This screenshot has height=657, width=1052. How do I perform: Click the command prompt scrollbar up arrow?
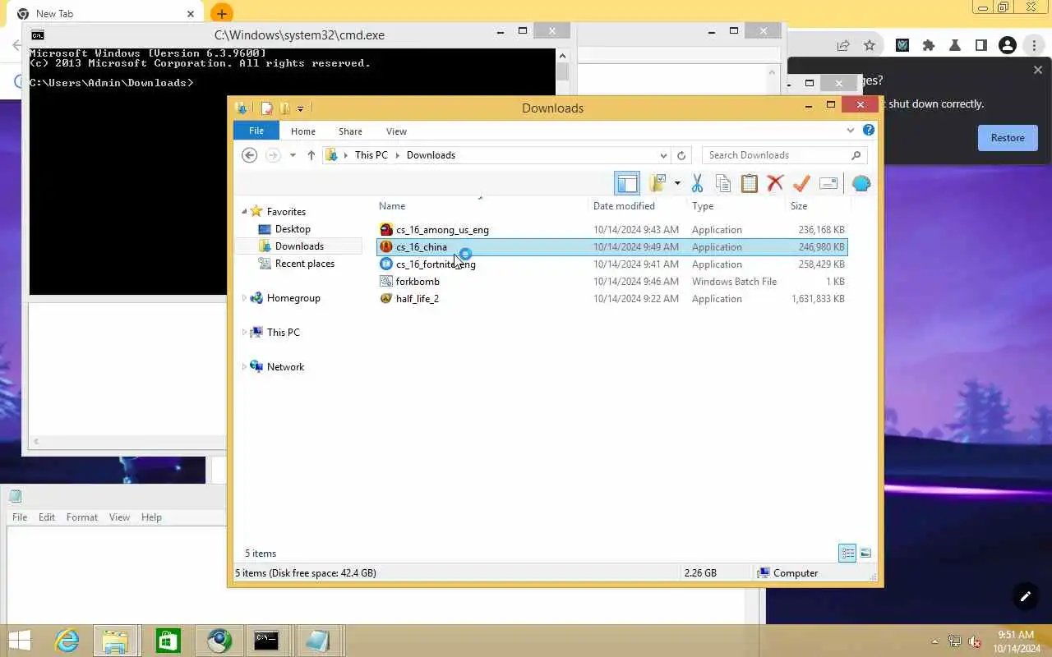562,56
